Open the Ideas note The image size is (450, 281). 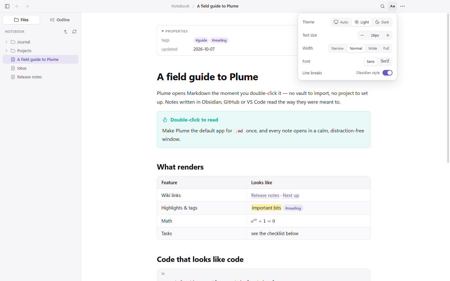(40, 68)
